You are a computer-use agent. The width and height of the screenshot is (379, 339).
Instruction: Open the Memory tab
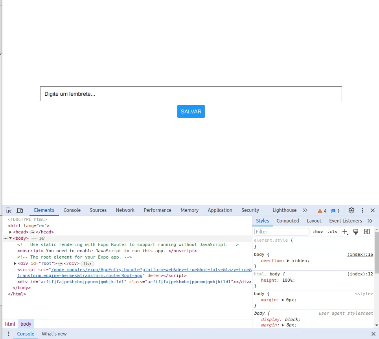[x=189, y=210]
